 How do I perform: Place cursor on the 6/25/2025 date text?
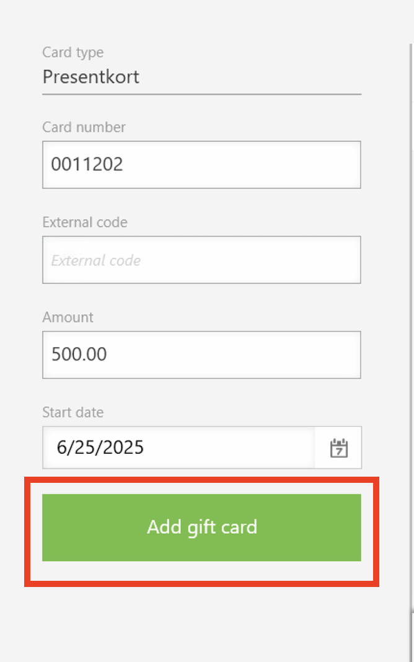[x=100, y=447]
